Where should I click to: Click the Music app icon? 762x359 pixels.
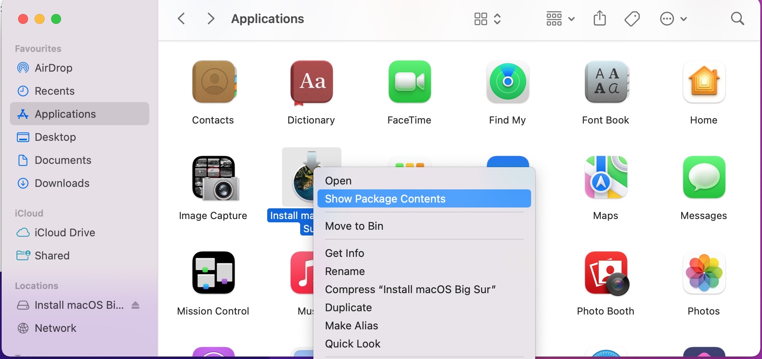302,273
